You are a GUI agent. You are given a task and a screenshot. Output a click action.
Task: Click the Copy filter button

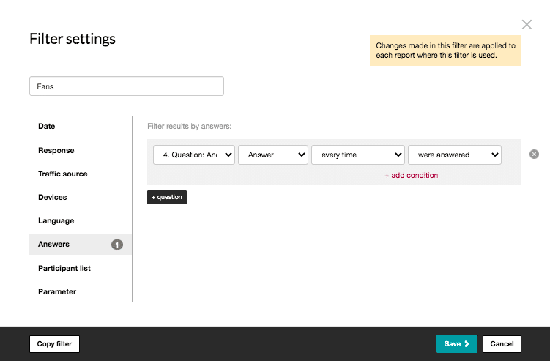click(x=54, y=344)
